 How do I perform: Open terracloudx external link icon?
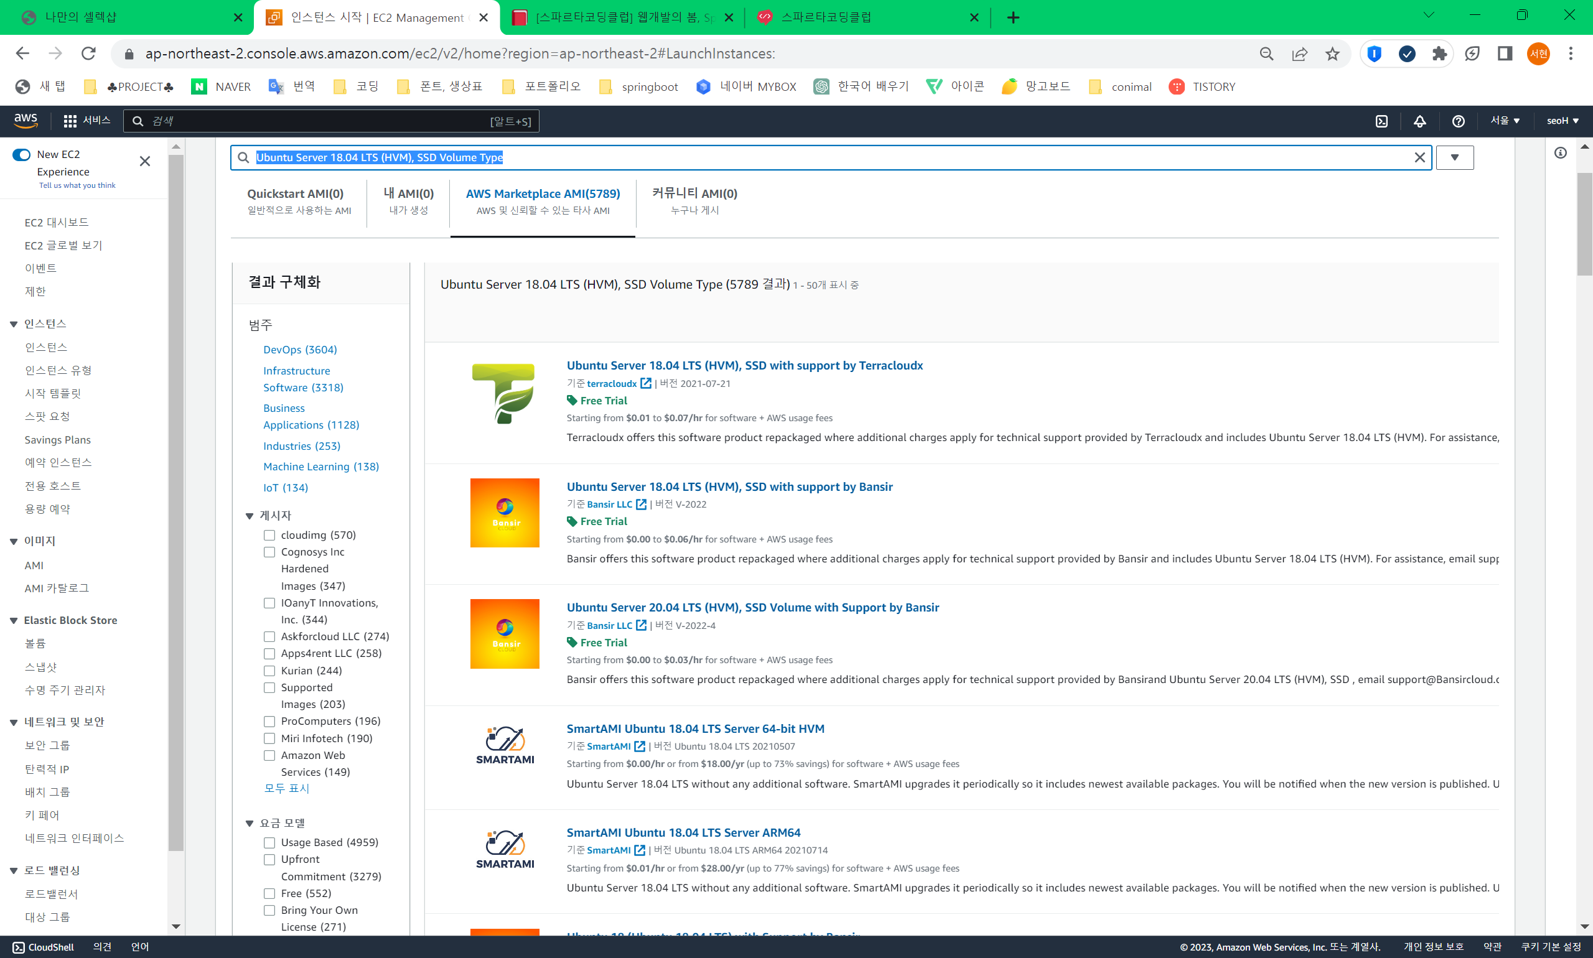(645, 383)
